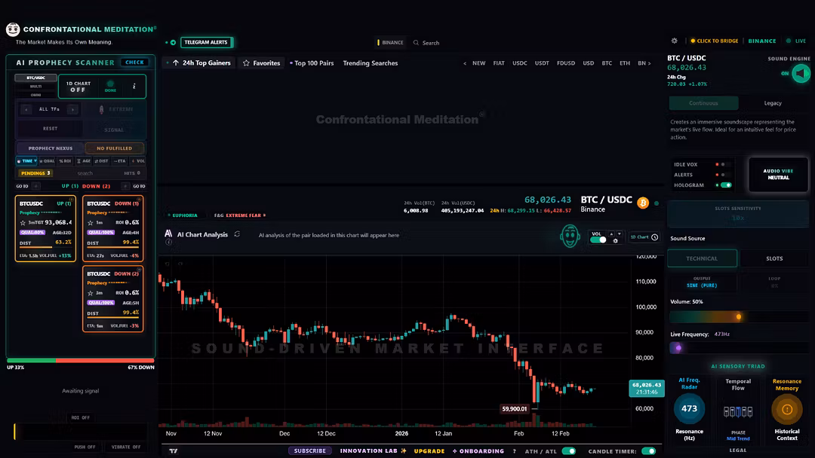815x458 pixels.
Task: Toggle the VOL switch on the chart
Action: tap(598, 240)
